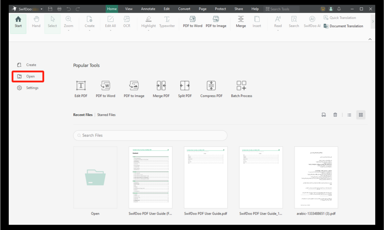Click Split PDF under Popular Tools

pos(185,89)
